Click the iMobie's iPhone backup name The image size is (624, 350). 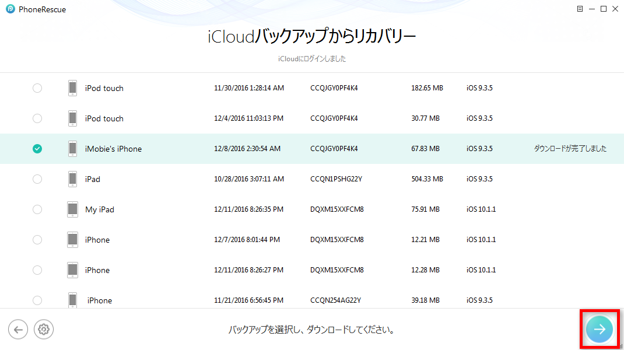[x=113, y=149]
